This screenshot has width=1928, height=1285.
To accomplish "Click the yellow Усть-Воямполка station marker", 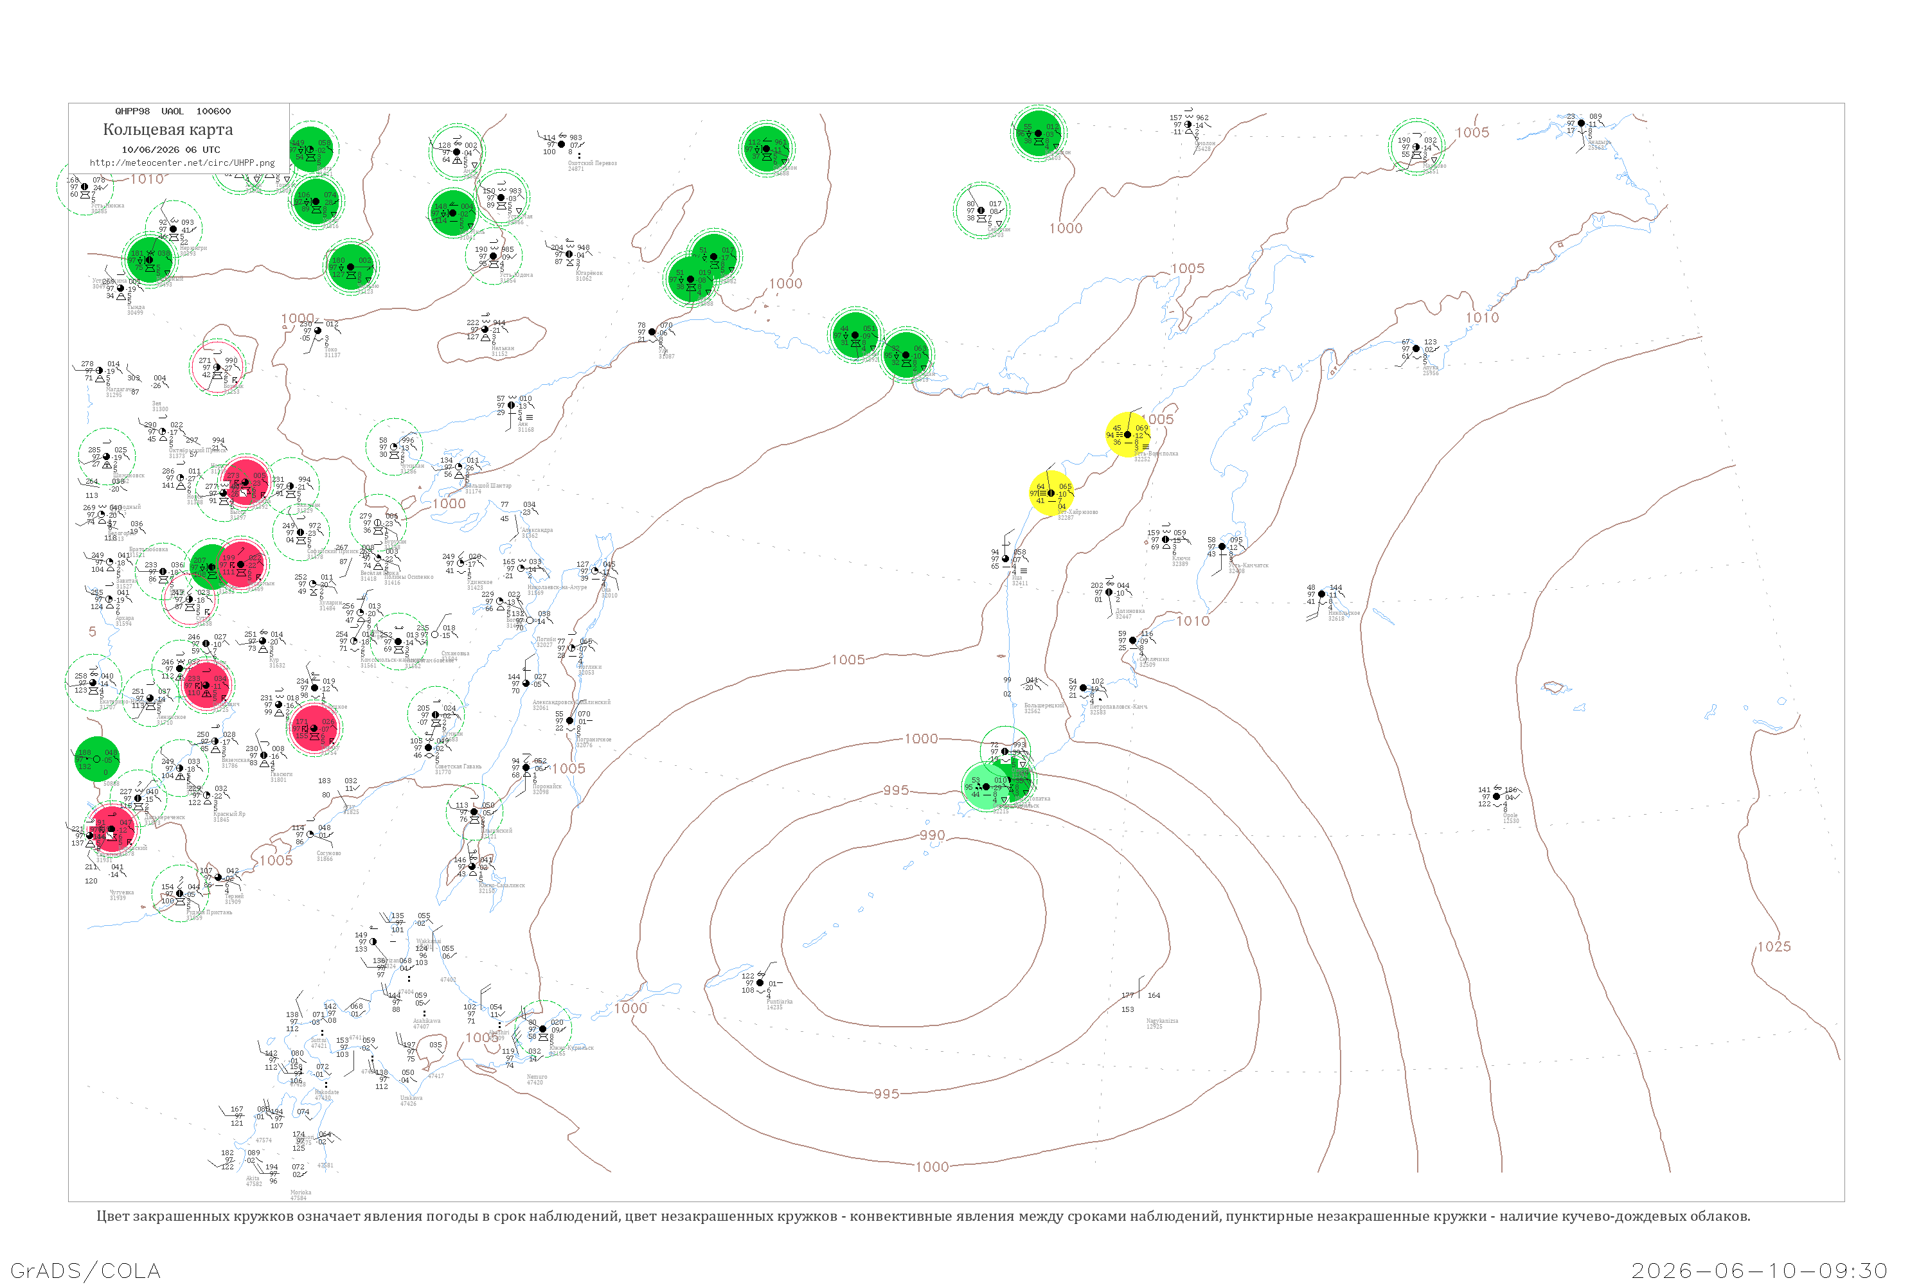I will [x=1127, y=435].
